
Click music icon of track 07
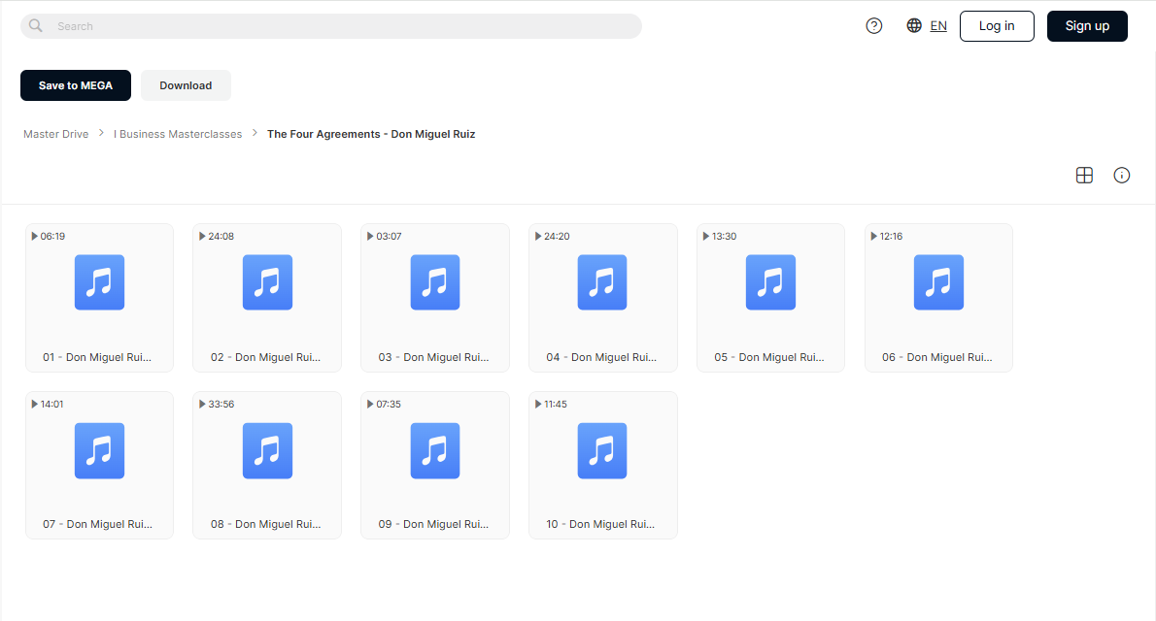[x=99, y=451]
